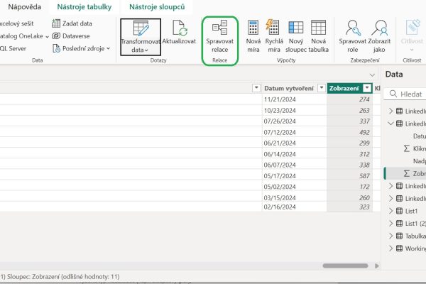Open filter dropdown of Zobrazení column
The width and height of the screenshot is (426, 284).
coord(367,88)
